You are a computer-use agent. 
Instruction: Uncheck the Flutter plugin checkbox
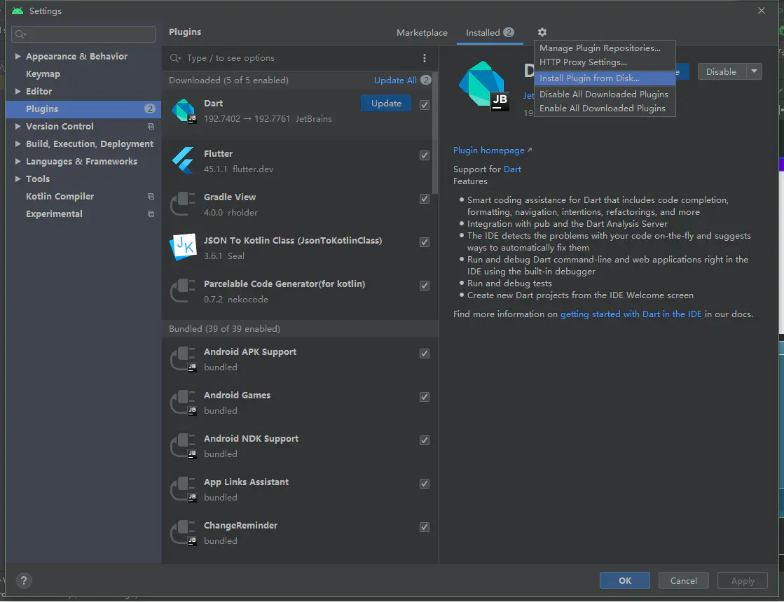click(x=425, y=155)
